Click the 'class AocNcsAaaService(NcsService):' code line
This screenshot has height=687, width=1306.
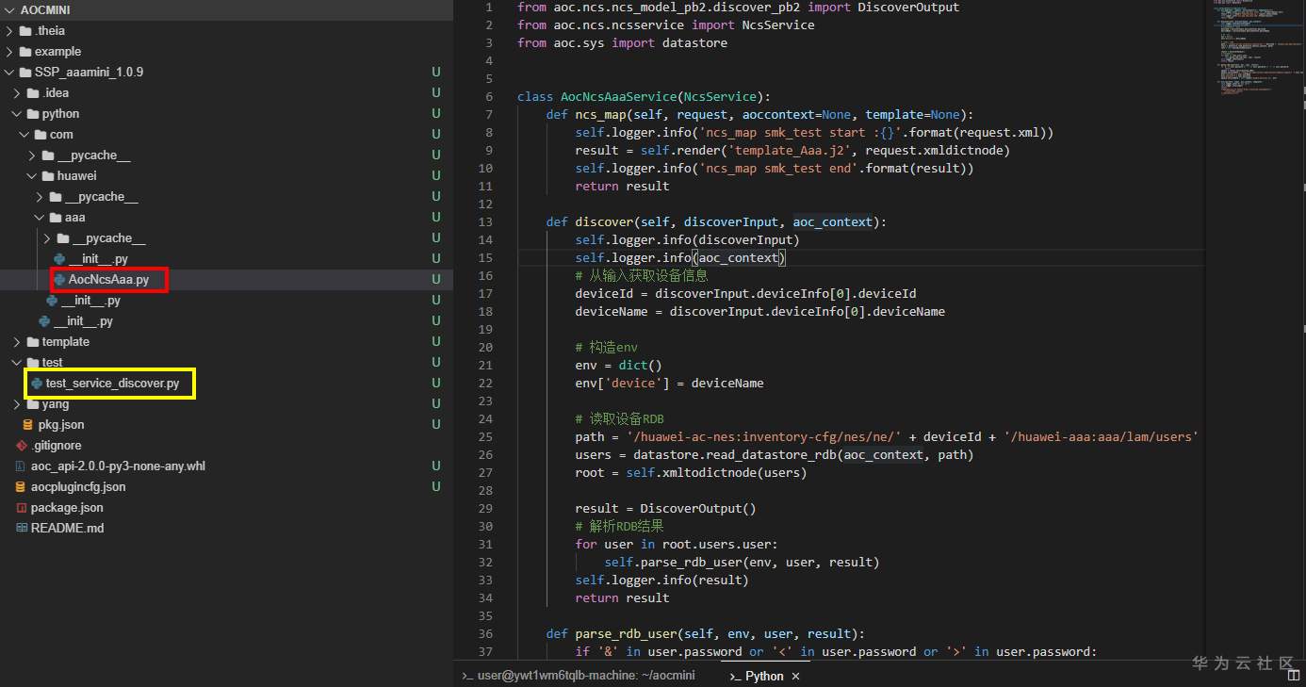tap(644, 96)
